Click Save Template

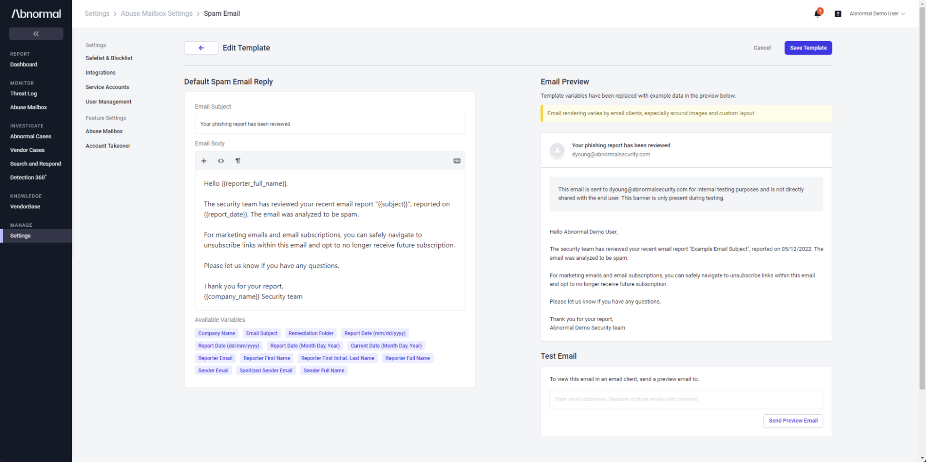tap(808, 48)
